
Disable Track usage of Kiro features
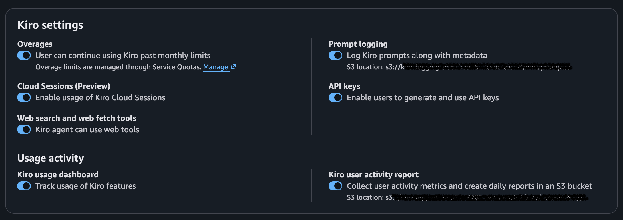click(24, 186)
